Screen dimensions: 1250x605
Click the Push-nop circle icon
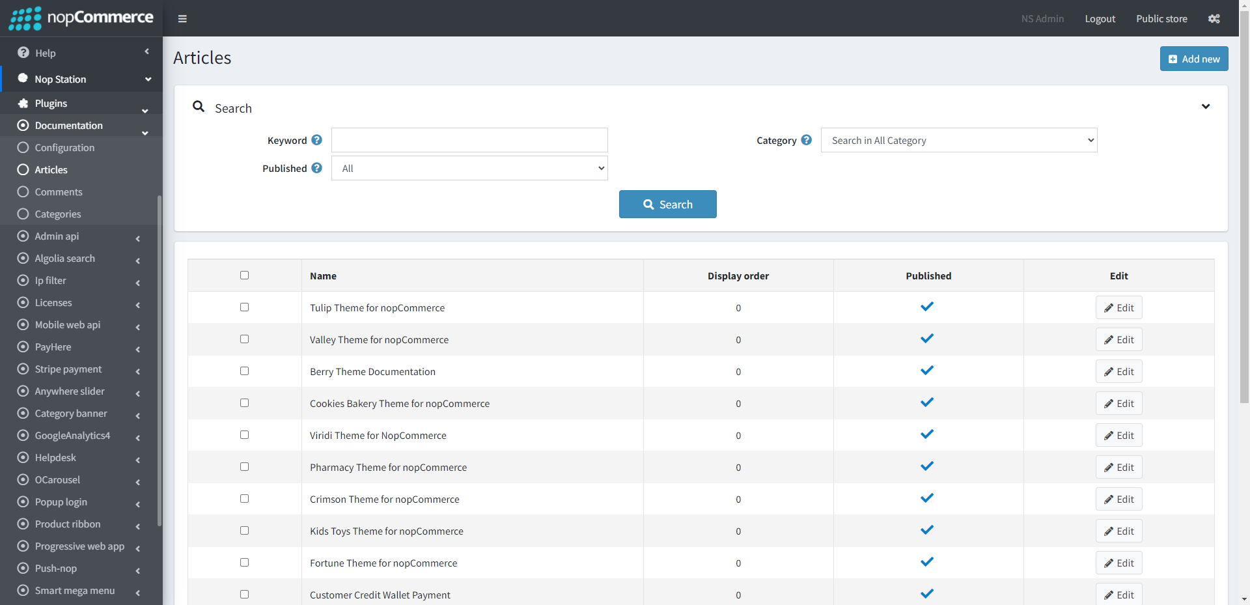[x=23, y=568]
